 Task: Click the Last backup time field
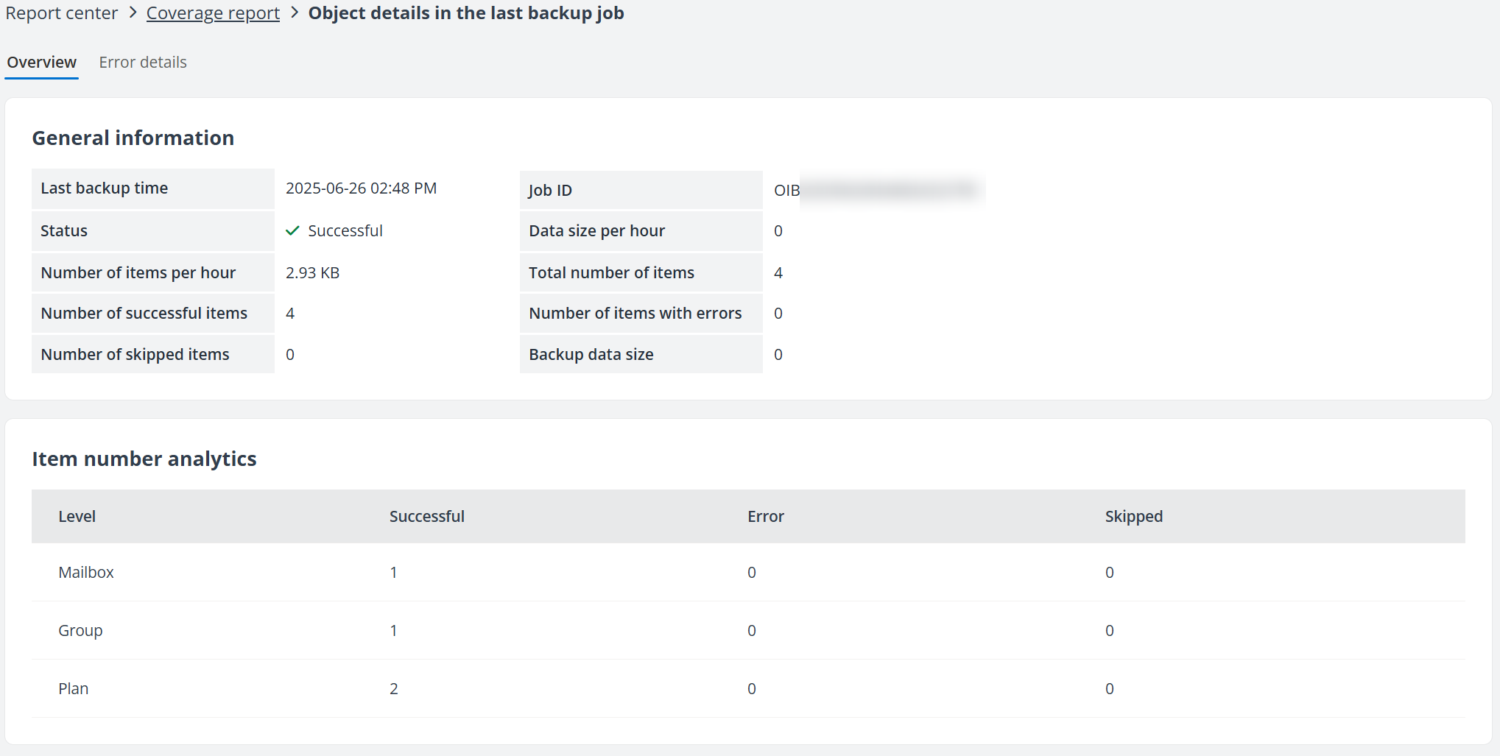click(x=104, y=188)
